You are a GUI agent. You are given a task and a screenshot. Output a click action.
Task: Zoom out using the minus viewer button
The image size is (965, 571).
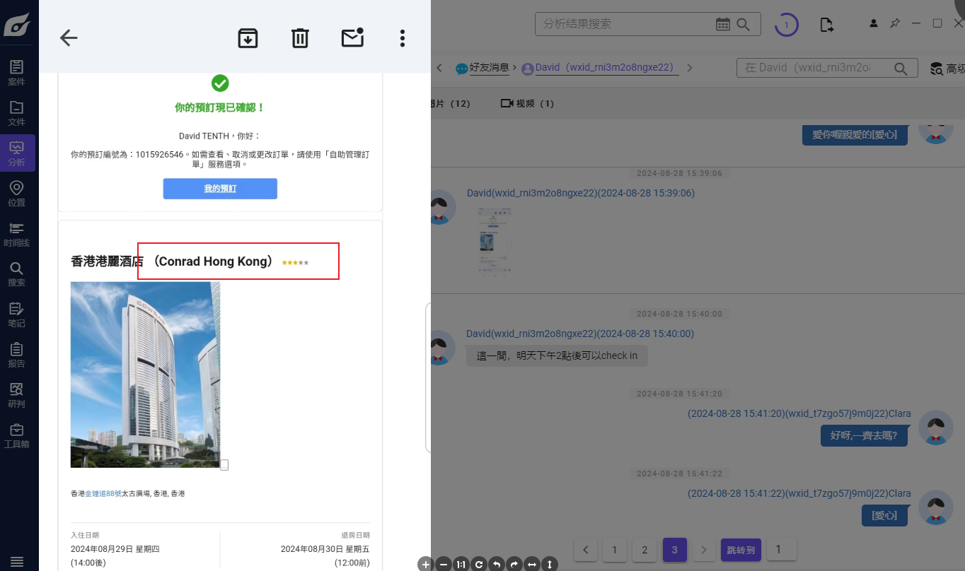pos(443,564)
